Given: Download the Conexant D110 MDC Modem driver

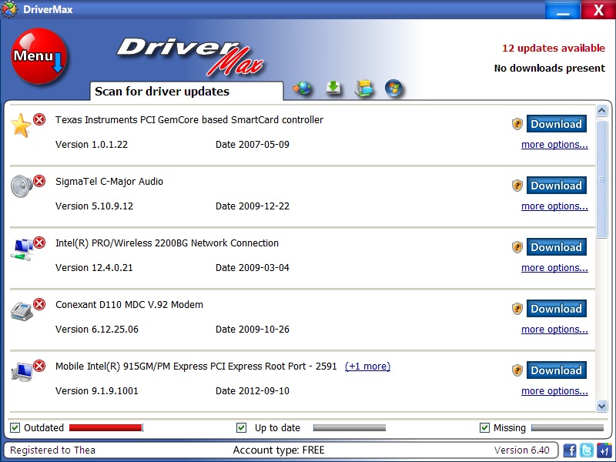Looking at the screenshot, I should tap(556, 309).
